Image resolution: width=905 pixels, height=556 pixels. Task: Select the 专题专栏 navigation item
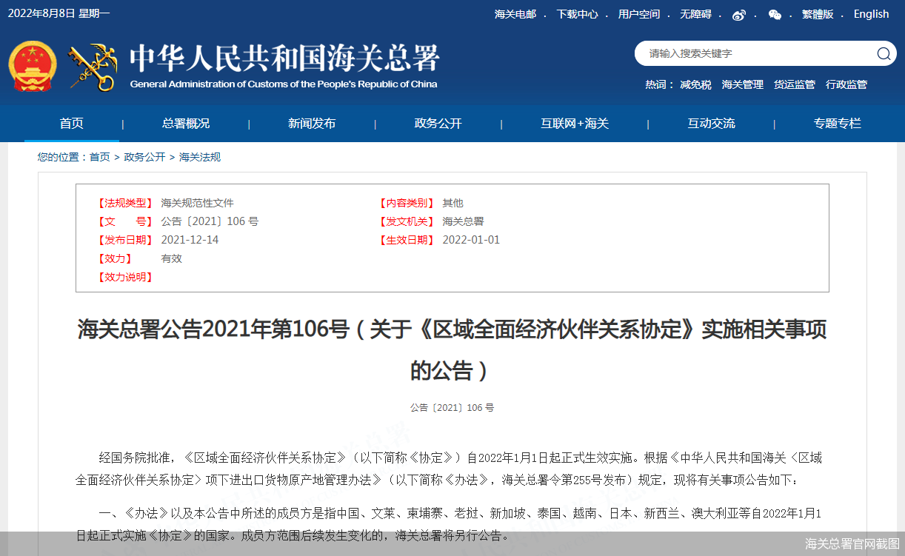[x=838, y=124]
